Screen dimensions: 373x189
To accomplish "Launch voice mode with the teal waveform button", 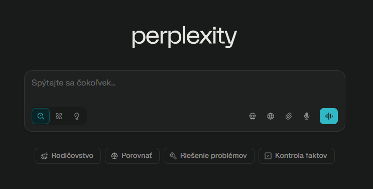I will pos(329,116).
